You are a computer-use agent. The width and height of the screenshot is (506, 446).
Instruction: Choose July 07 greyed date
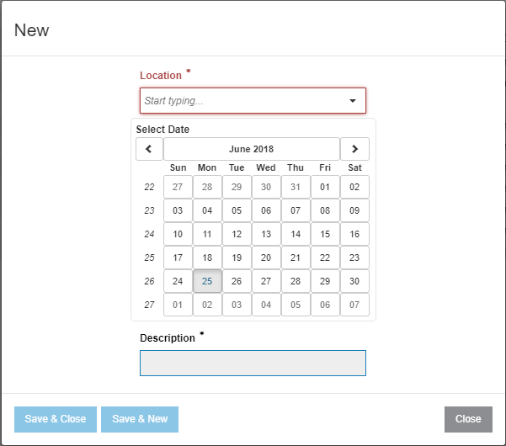click(x=354, y=305)
